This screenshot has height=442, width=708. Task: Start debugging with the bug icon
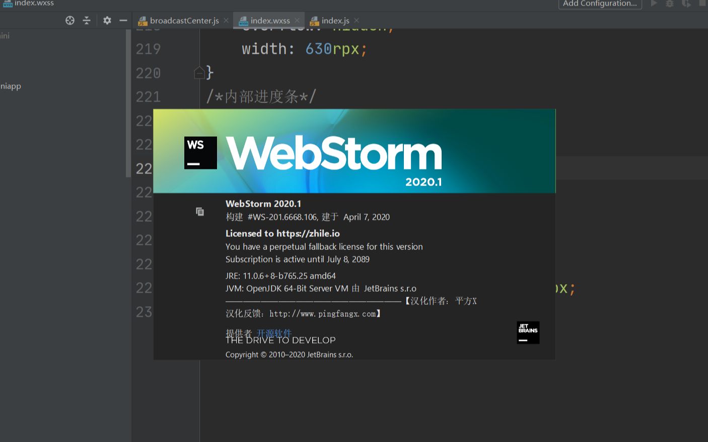670,3
